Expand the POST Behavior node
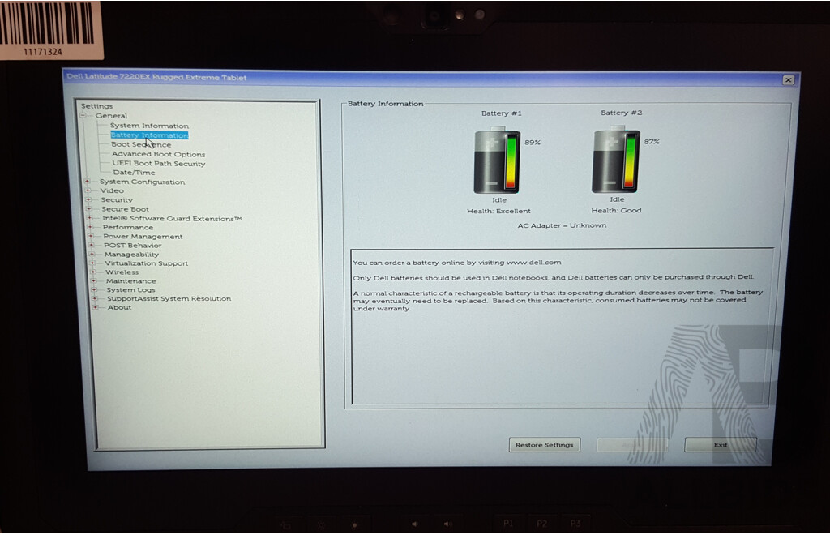This screenshot has height=535, width=830. [91, 245]
